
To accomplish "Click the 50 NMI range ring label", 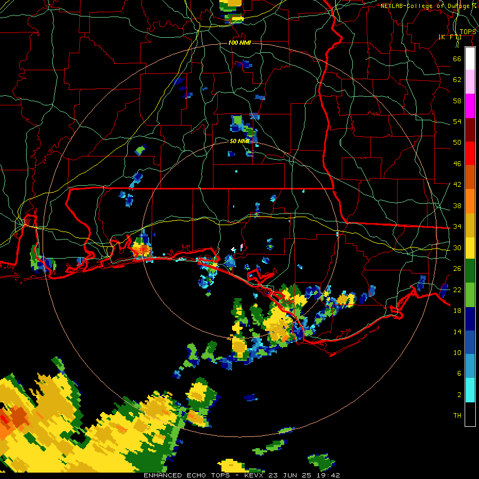I will tap(240, 141).
